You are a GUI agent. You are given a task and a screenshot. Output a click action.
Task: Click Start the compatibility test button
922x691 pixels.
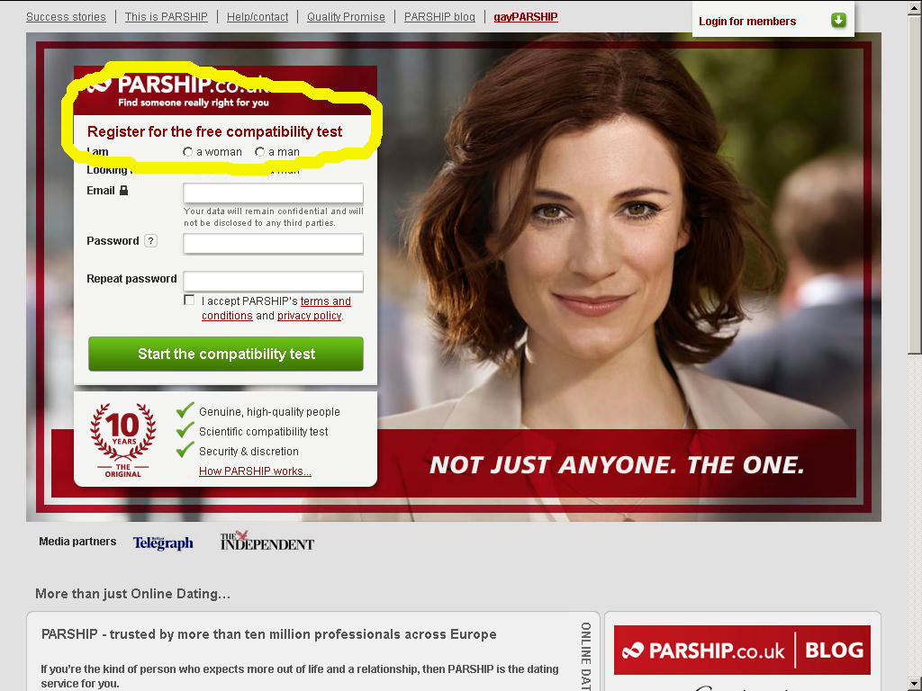click(226, 354)
